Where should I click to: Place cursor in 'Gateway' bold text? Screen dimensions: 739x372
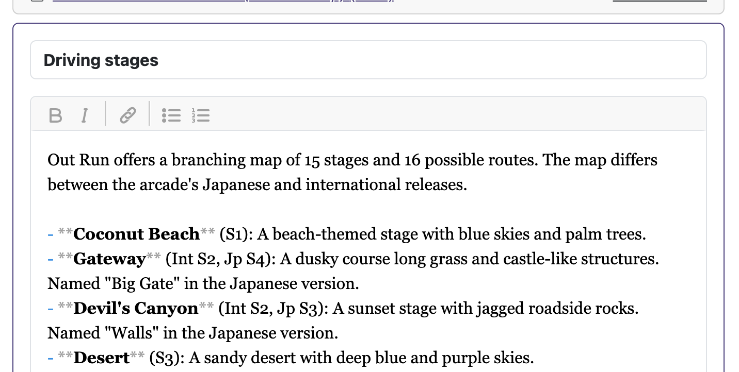tap(109, 259)
